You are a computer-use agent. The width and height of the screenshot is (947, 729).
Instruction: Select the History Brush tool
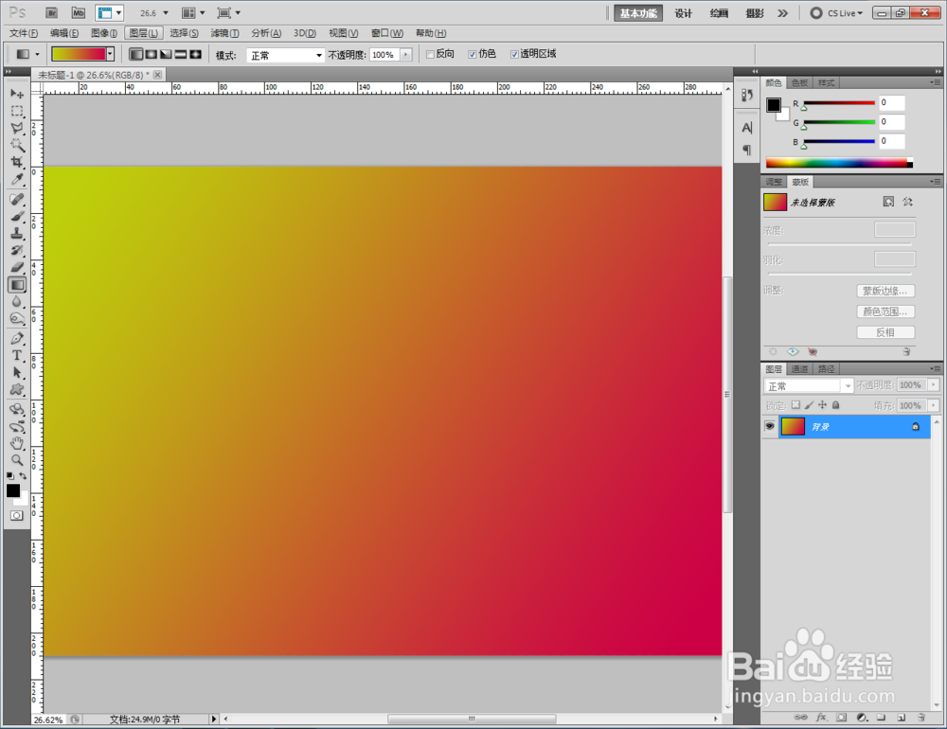[17, 250]
